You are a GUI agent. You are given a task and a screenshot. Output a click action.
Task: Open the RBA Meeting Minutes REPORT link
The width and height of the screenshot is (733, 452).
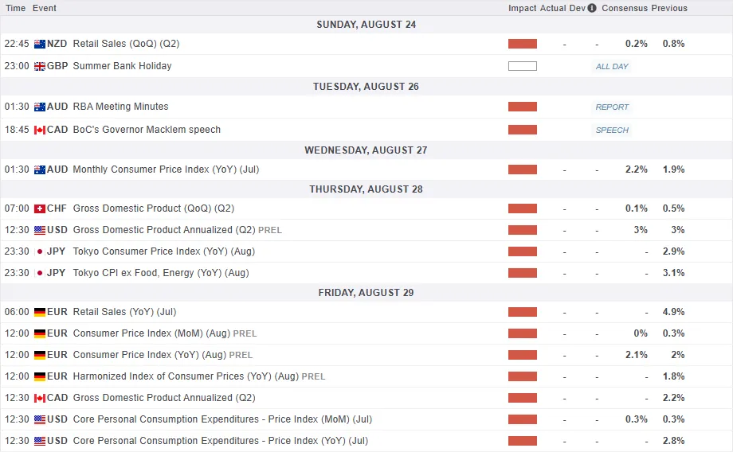click(x=612, y=107)
